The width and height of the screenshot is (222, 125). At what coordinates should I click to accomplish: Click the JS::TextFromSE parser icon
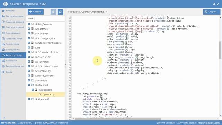point(32,57)
